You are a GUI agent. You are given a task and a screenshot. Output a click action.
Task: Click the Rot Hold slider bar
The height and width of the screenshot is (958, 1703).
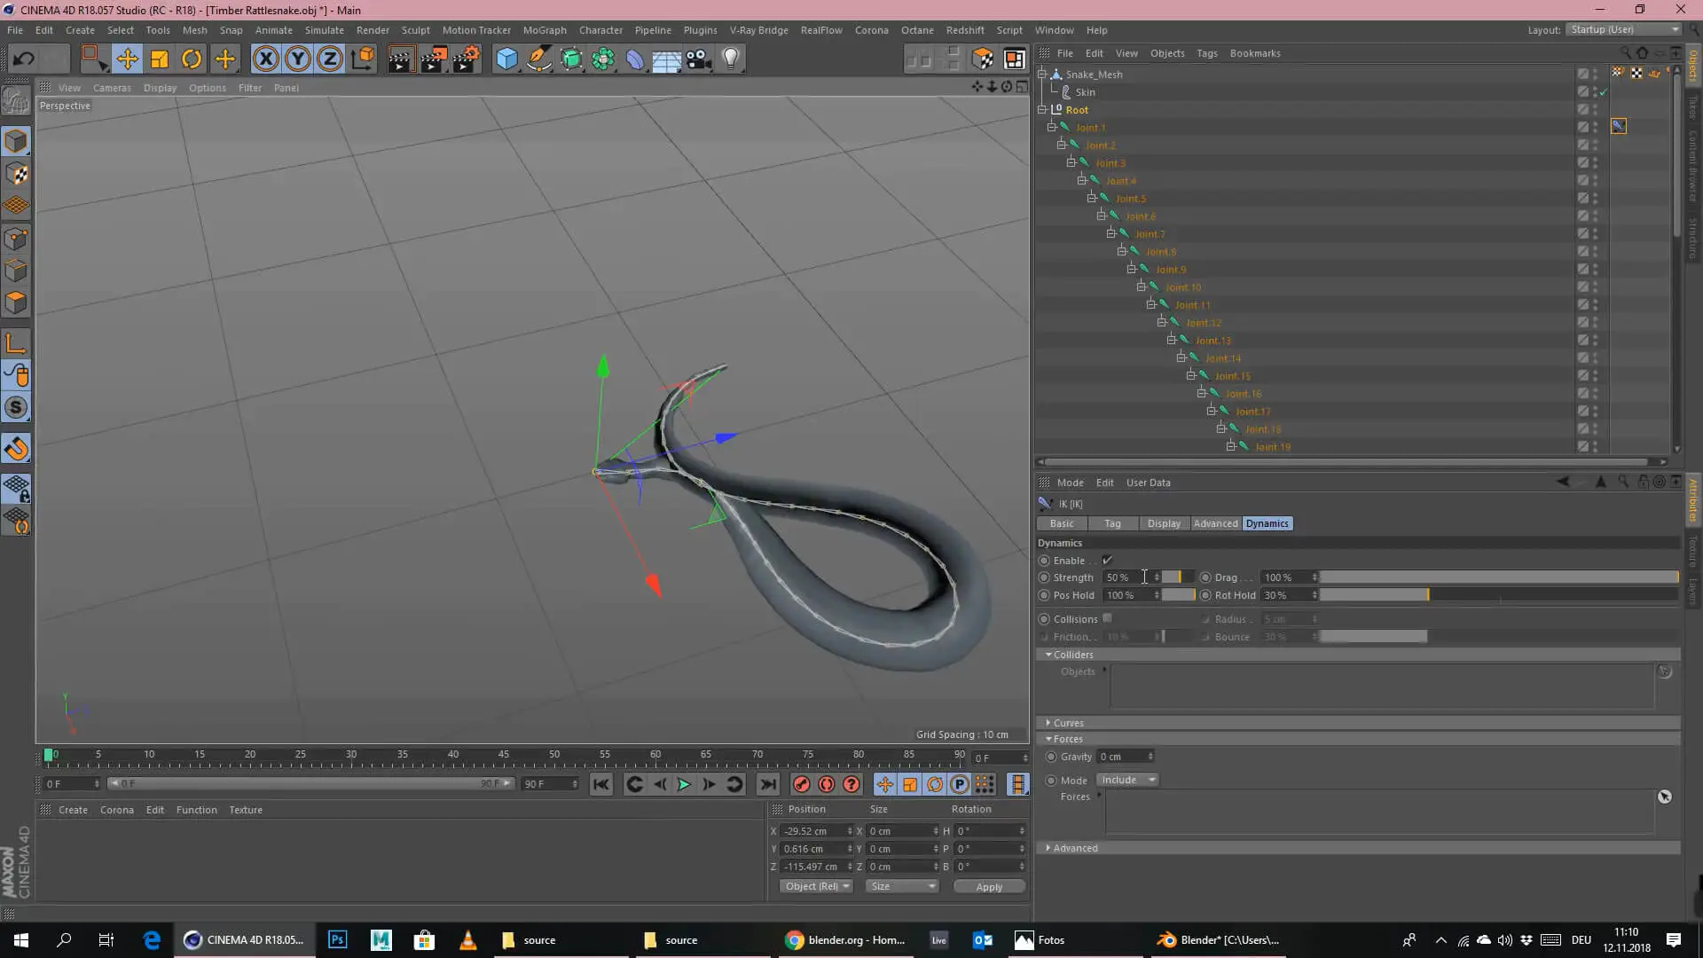(1499, 595)
